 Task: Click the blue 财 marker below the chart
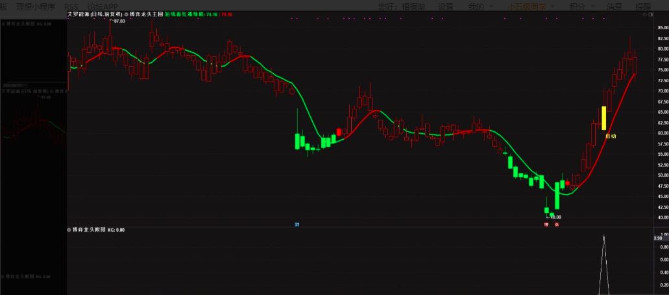(297, 224)
